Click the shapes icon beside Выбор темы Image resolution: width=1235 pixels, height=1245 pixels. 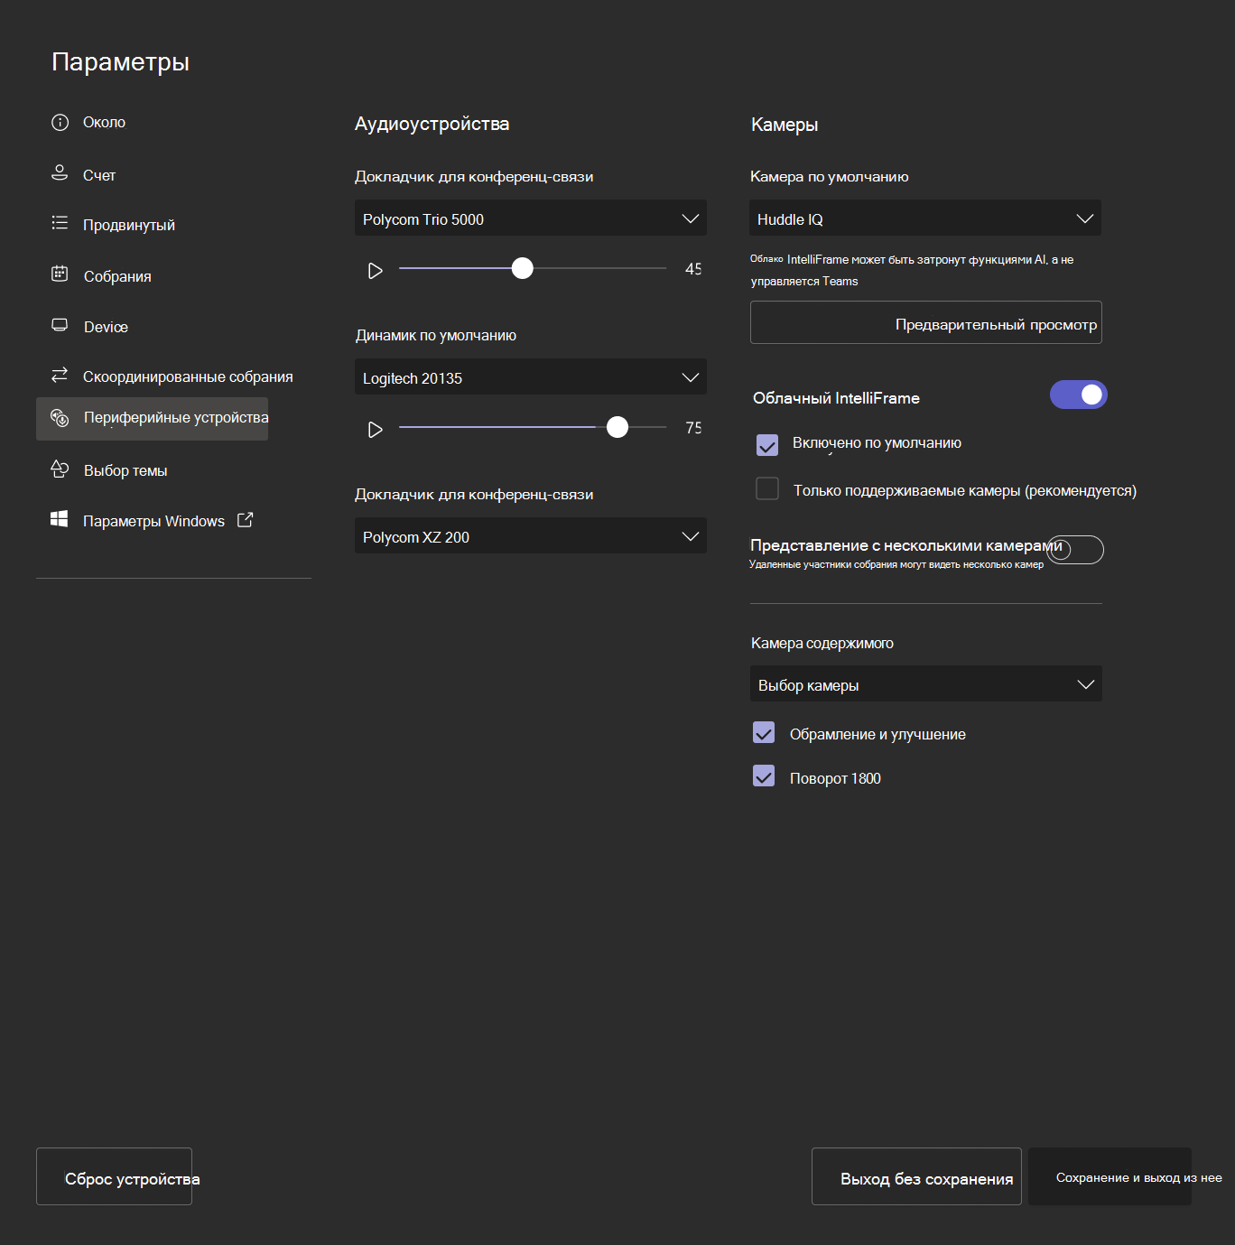tap(60, 469)
